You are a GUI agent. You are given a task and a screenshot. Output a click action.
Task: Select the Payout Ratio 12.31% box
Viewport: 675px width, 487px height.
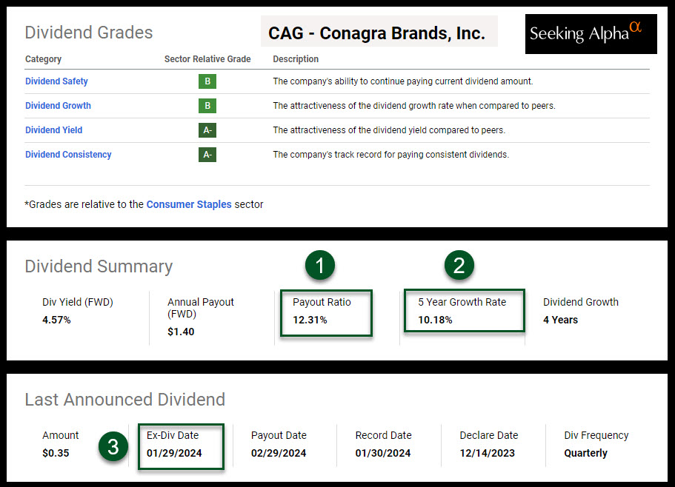[x=326, y=312]
